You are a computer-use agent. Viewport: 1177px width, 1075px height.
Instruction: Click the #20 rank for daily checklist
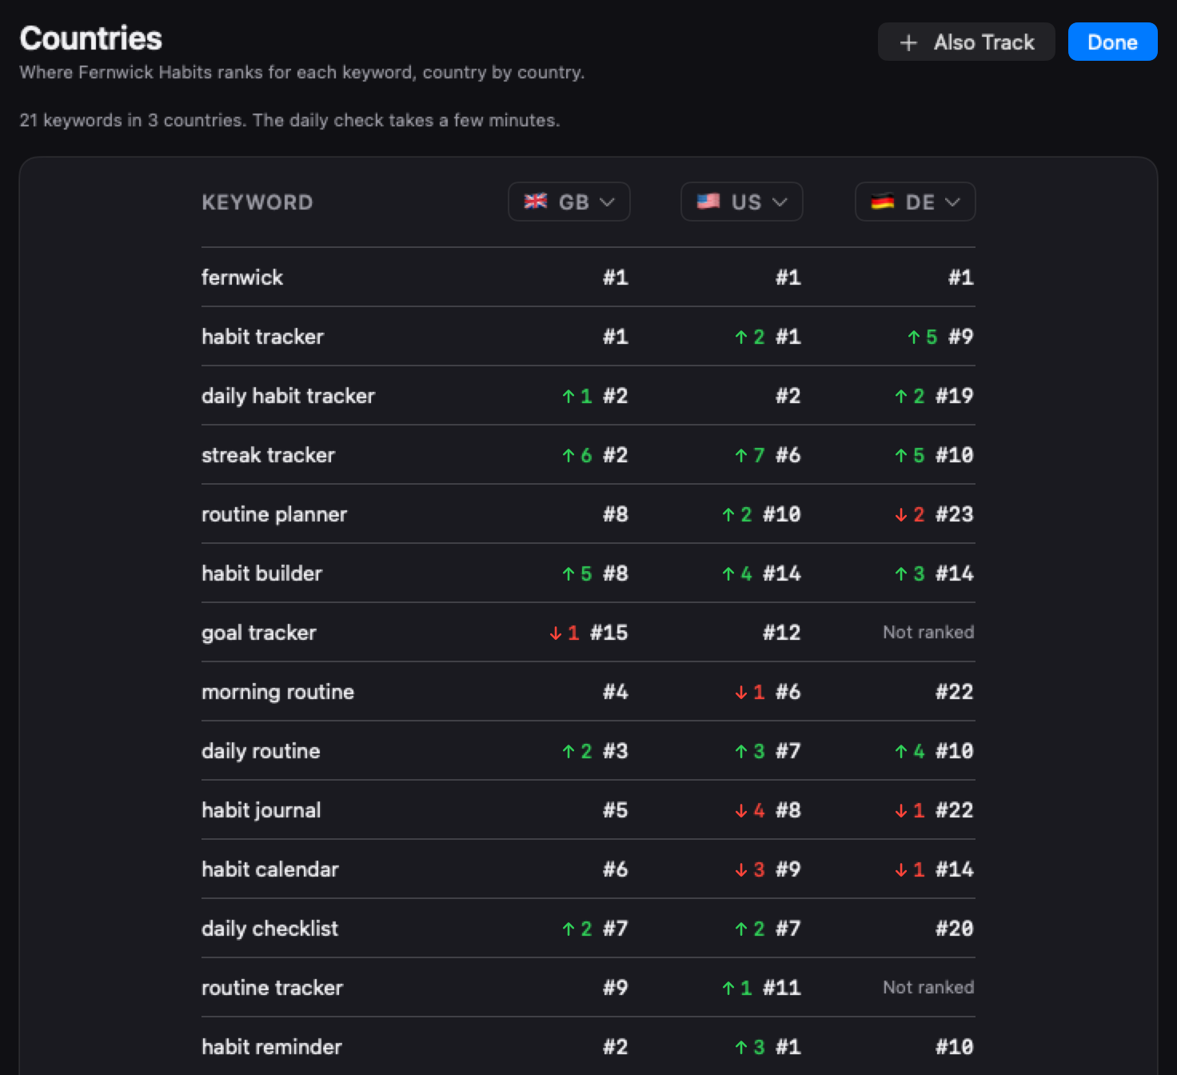[x=955, y=929]
